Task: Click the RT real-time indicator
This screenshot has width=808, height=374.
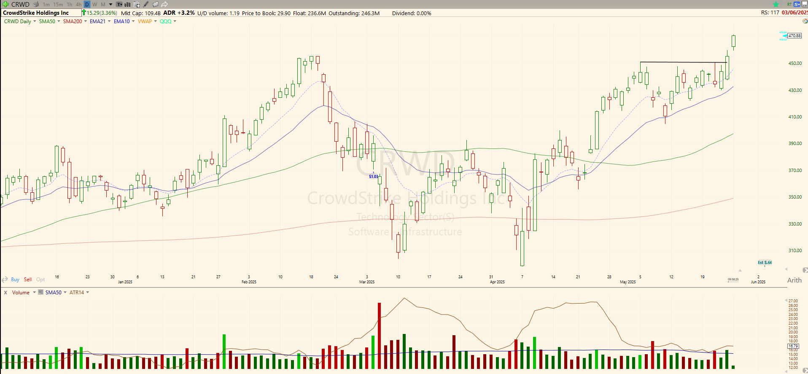Action: 789,4
